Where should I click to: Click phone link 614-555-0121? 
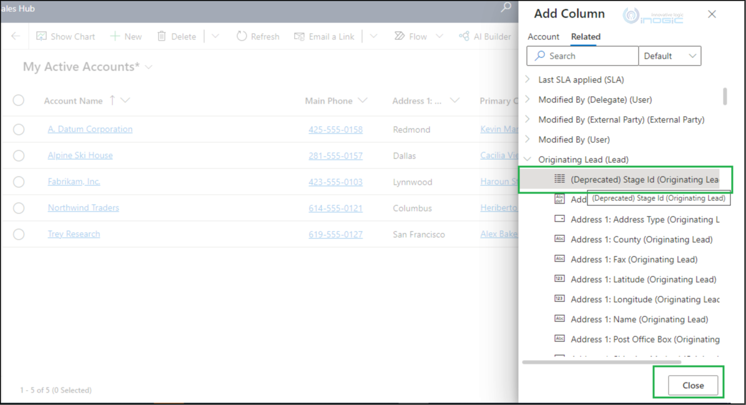pyautogui.click(x=335, y=208)
